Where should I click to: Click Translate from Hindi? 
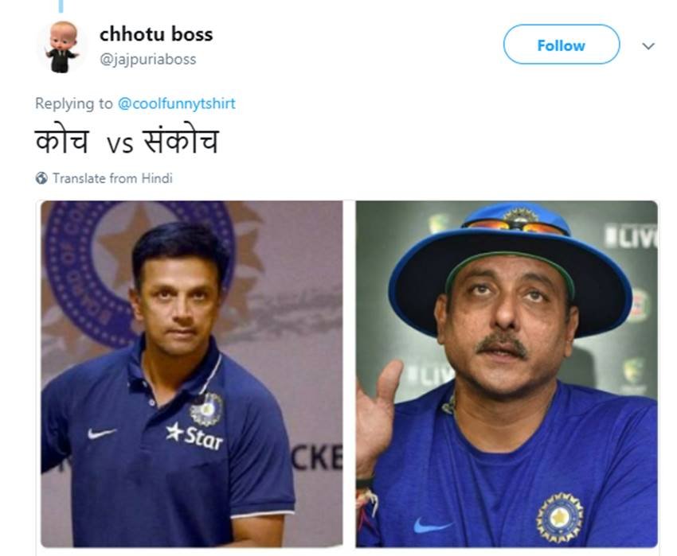tap(112, 178)
